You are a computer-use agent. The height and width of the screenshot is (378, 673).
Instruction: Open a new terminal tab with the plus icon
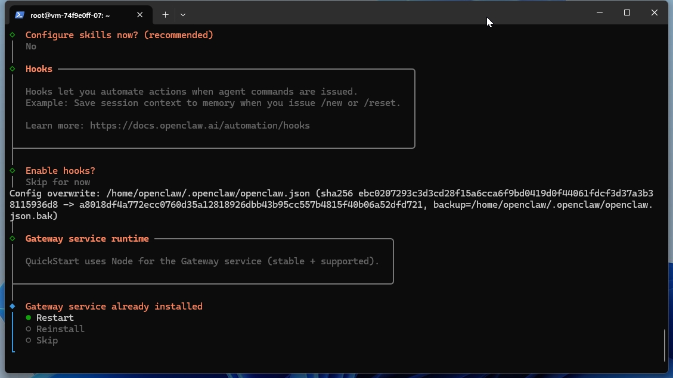click(165, 14)
